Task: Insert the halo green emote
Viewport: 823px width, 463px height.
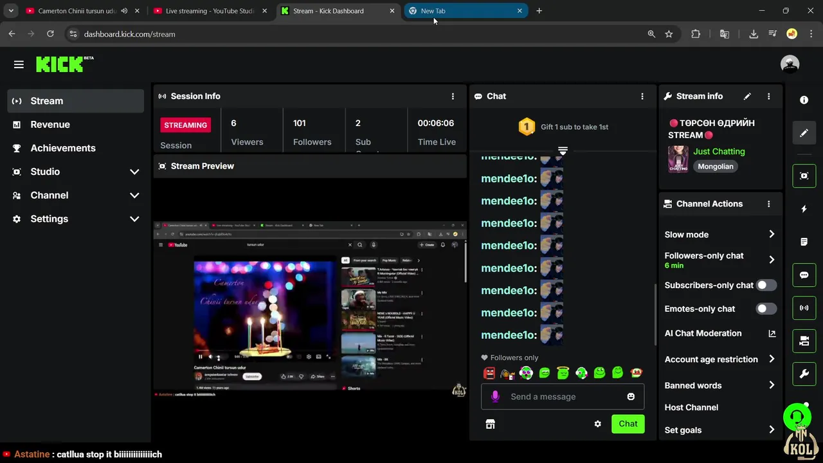Action: (x=563, y=373)
